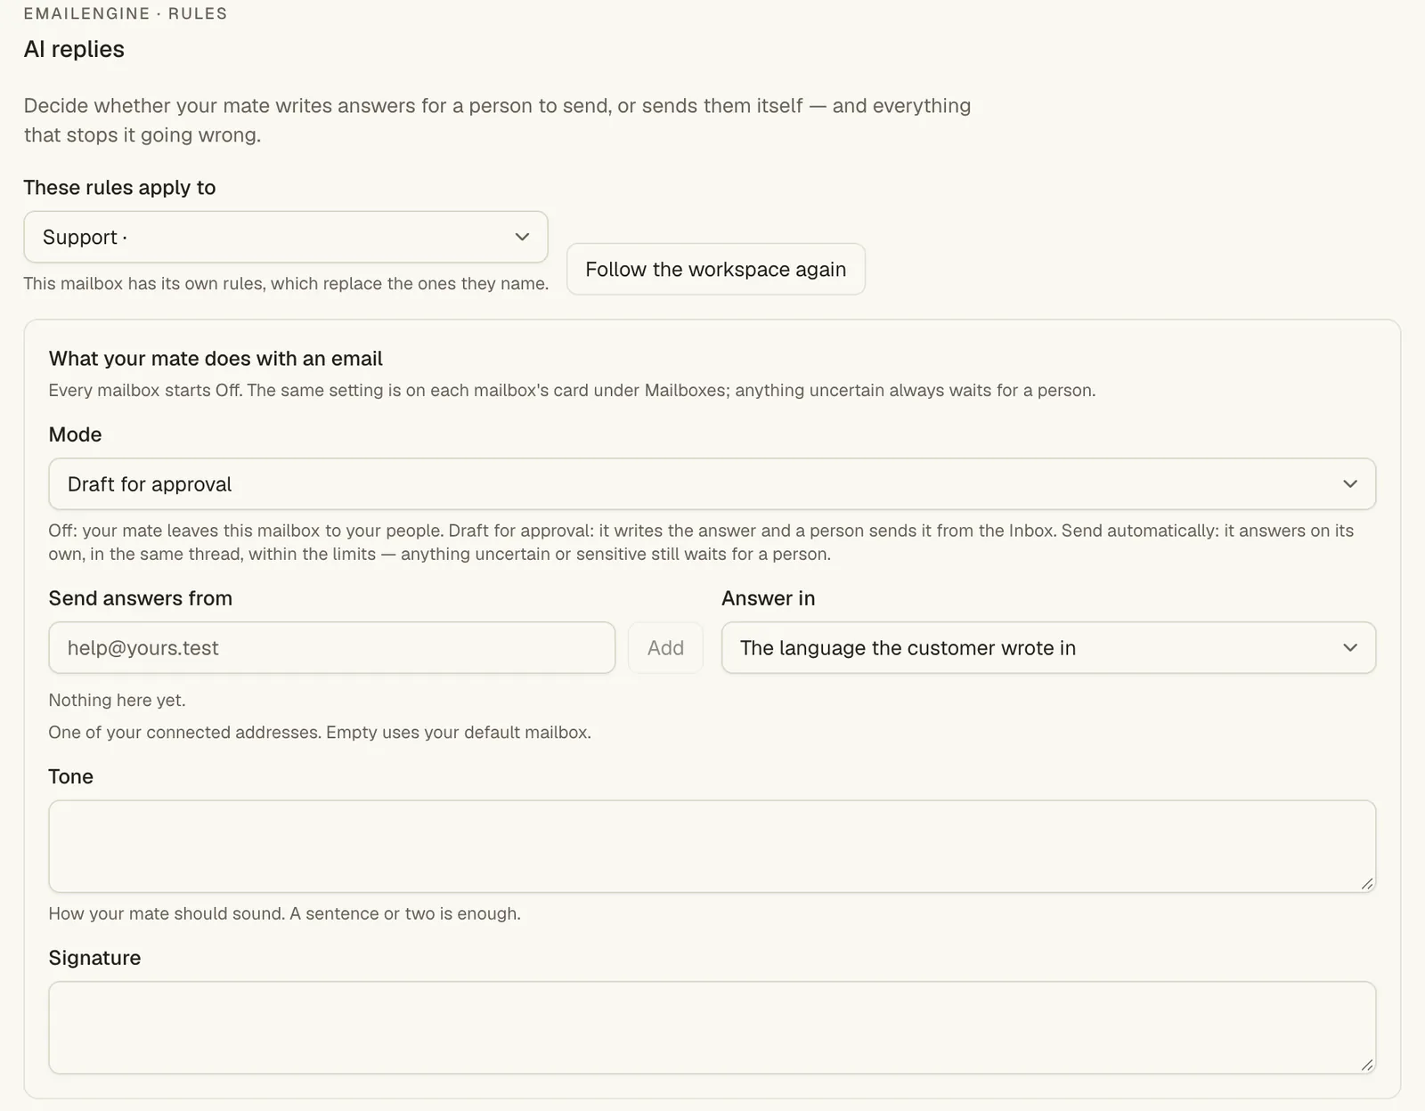Click the 'EMAILENGINE · RULES' breadcrumb text
Viewport: 1425px width, 1111px height.
click(126, 13)
